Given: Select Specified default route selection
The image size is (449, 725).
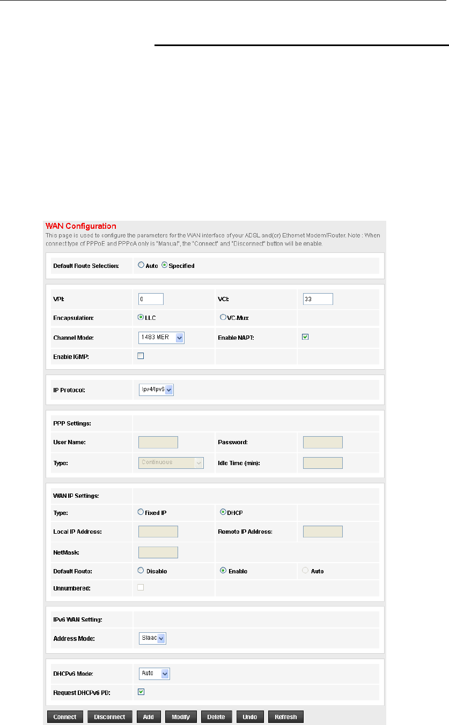Looking at the screenshot, I should (x=165, y=265).
